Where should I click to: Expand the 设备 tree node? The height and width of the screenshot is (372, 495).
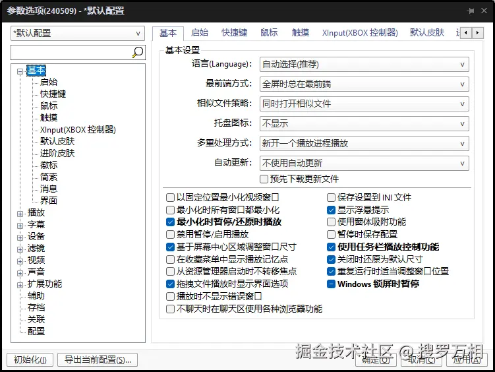tap(20, 237)
